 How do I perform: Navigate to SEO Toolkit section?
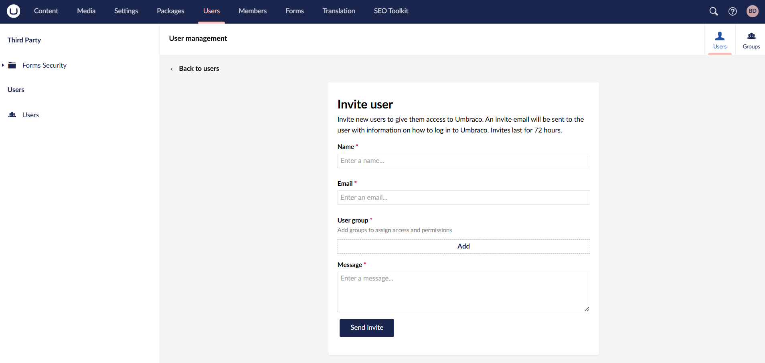[x=391, y=11]
